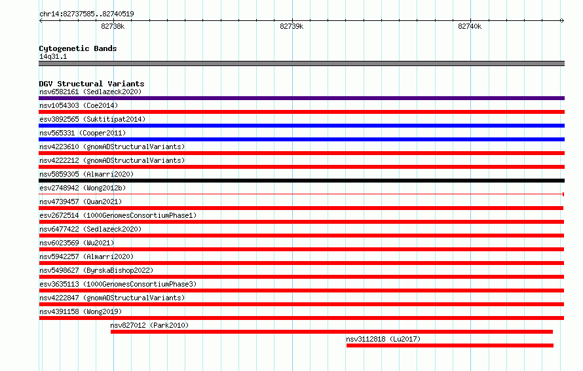Click the nsv6582161 (Sedlazeck2020) variant label

click(90, 92)
